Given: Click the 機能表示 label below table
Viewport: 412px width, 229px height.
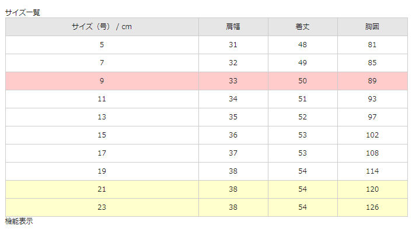Looking at the screenshot, I should (19, 221).
